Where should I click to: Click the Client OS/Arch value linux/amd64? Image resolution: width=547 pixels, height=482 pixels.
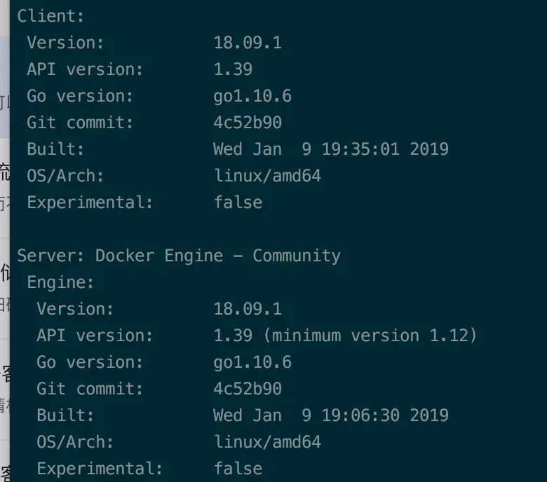267,176
